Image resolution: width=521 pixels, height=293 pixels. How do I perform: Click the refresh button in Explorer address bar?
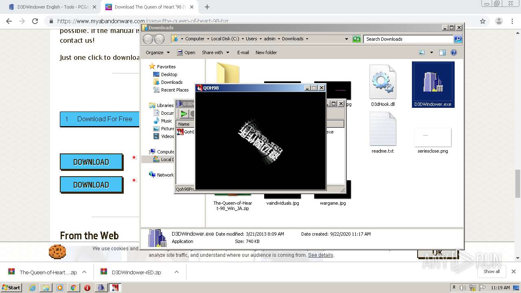[357, 39]
